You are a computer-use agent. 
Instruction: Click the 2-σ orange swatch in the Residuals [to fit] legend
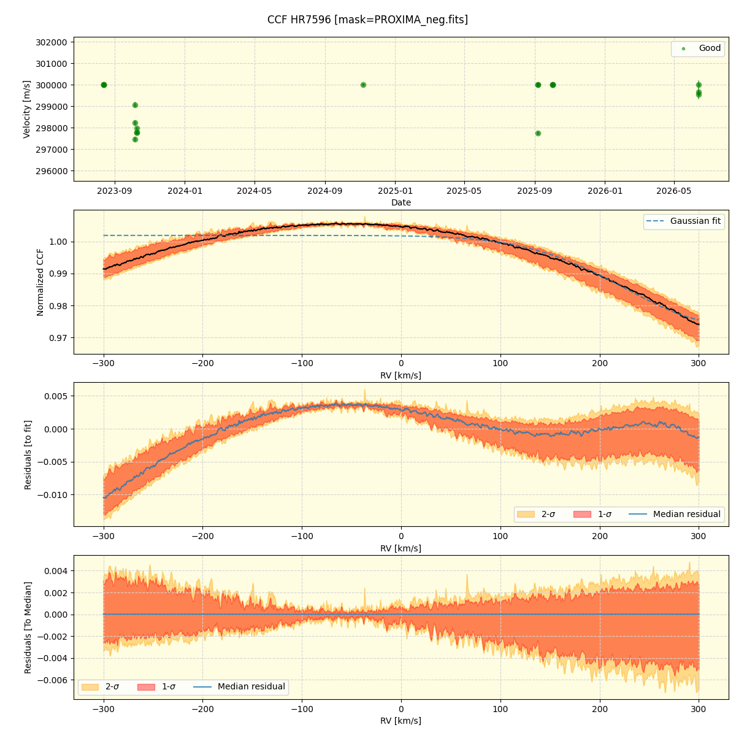point(526,514)
